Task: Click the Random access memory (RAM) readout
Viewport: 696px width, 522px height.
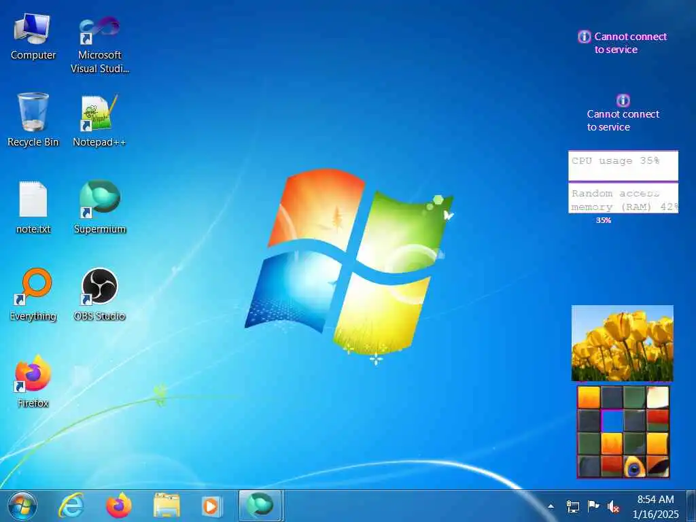Action: (x=623, y=200)
